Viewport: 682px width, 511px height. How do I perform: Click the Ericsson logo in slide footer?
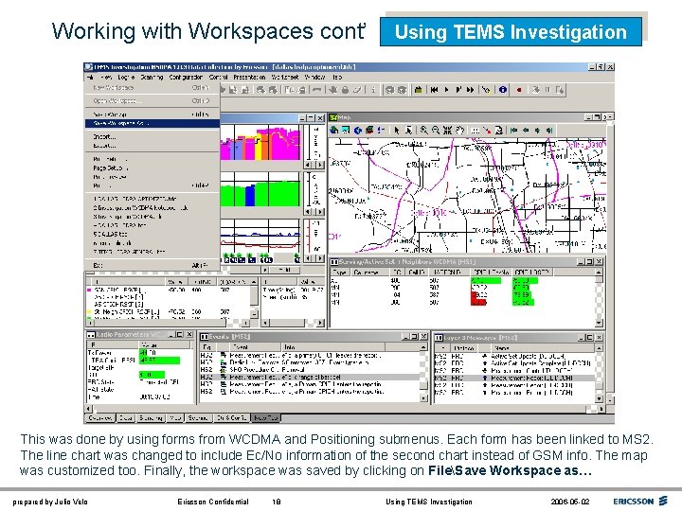pos(639,501)
